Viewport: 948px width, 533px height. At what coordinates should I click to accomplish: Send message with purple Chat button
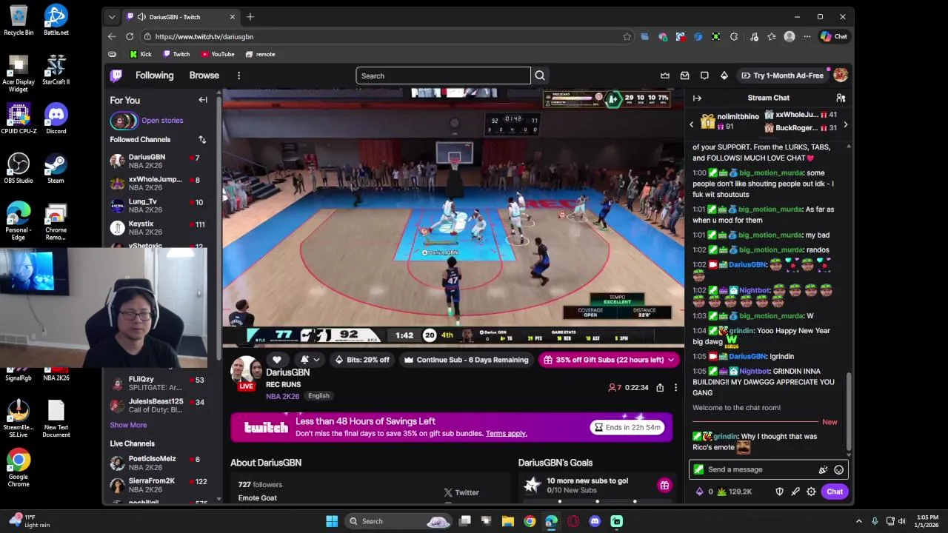(x=835, y=492)
